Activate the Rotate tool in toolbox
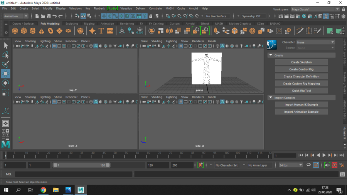 tap(5, 83)
